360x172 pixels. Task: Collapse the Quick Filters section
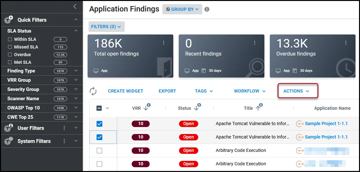[x=76, y=20]
